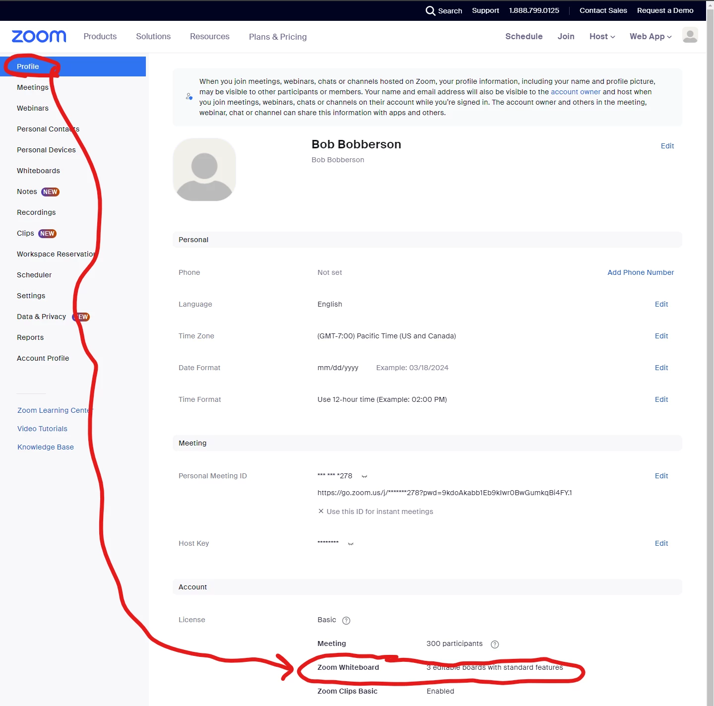The width and height of the screenshot is (714, 706).
Task: Open Personal Contacts in the sidebar
Action: click(x=48, y=129)
